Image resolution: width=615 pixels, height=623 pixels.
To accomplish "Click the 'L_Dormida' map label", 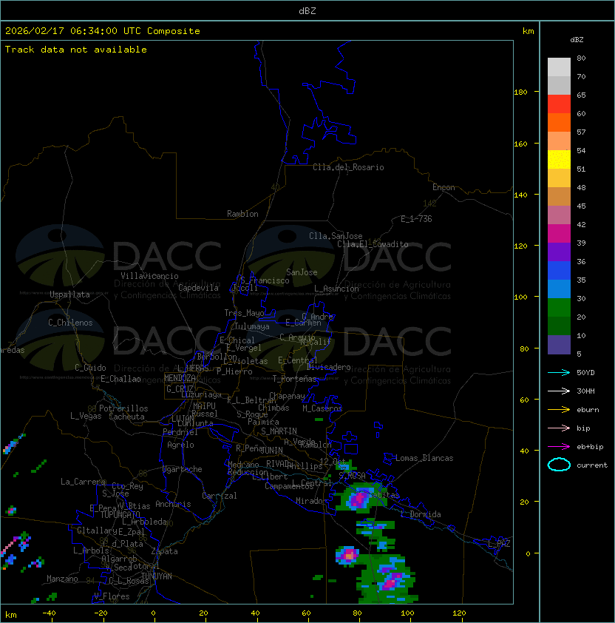I will (x=421, y=514).
